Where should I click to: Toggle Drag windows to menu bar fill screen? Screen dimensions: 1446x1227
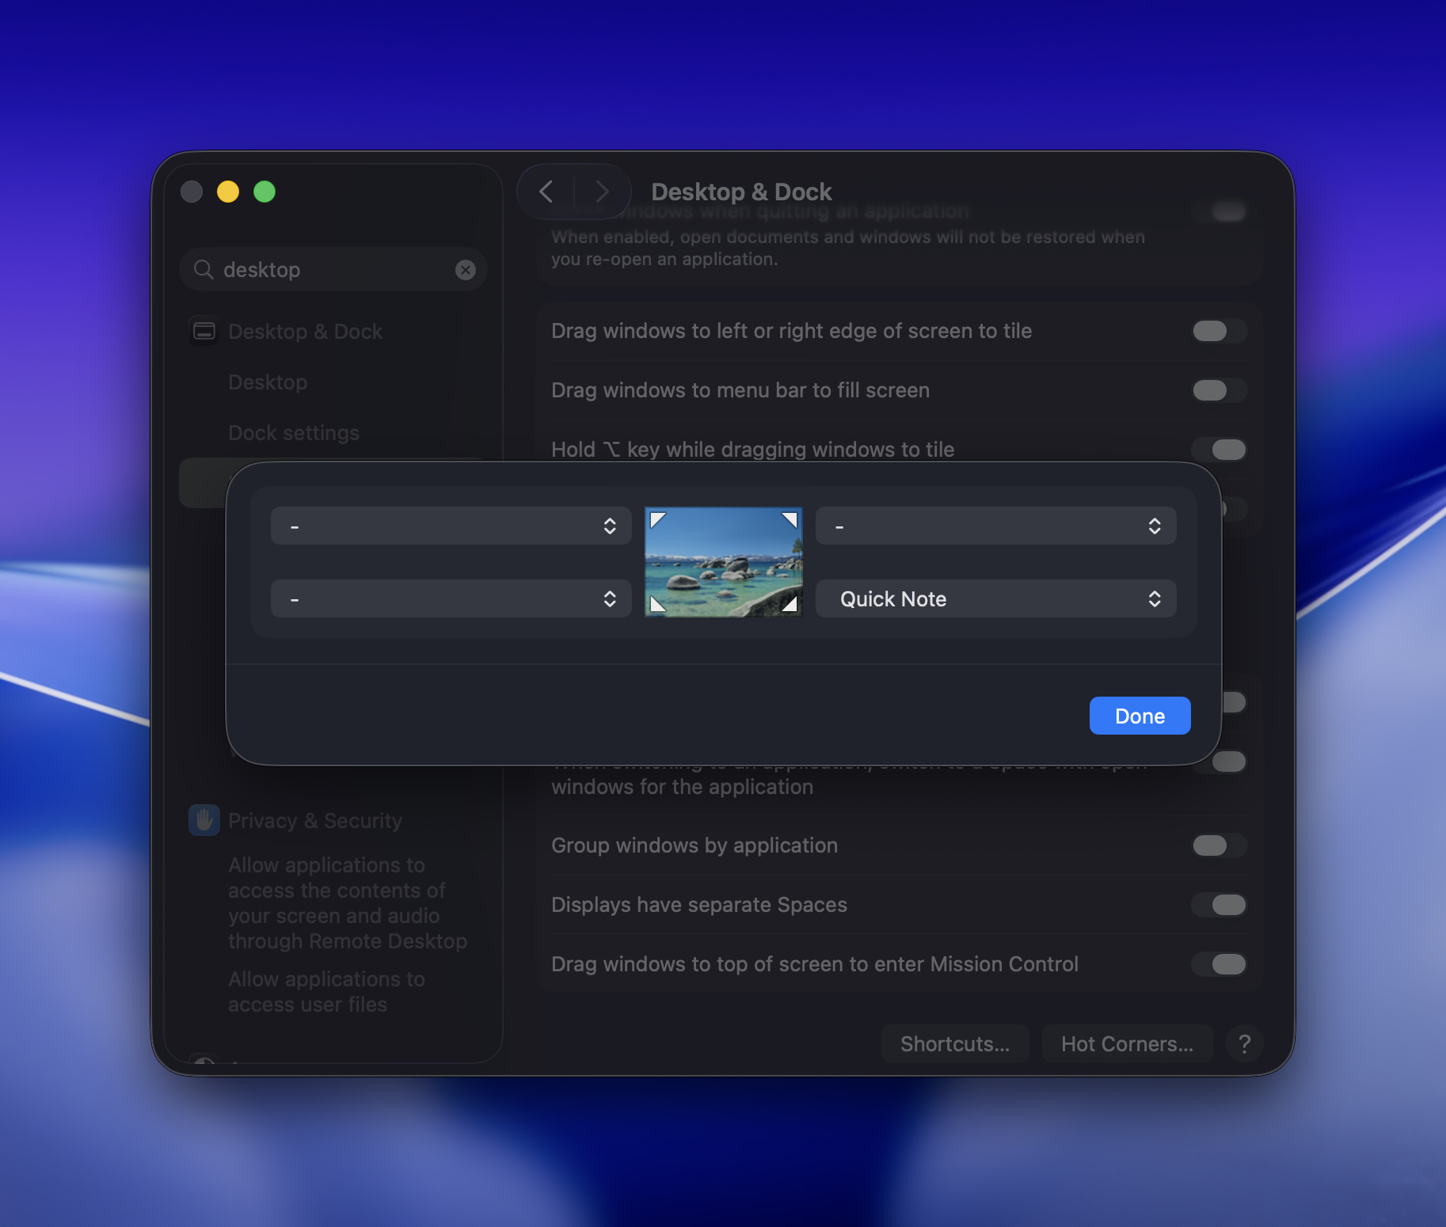(x=1219, y=390)
